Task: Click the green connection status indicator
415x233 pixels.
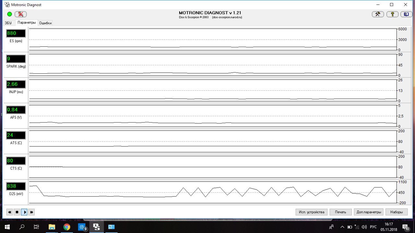Action: [x=9, y=14]
